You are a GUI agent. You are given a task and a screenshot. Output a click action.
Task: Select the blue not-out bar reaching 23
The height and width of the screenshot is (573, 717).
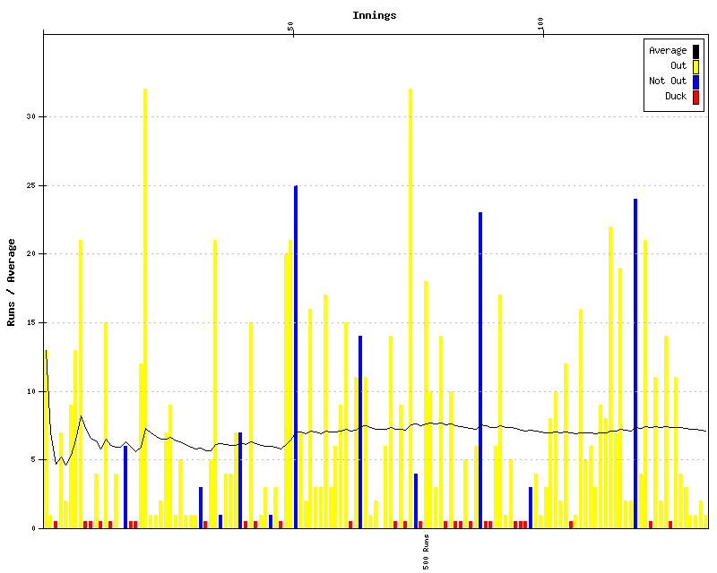point(480,370)
